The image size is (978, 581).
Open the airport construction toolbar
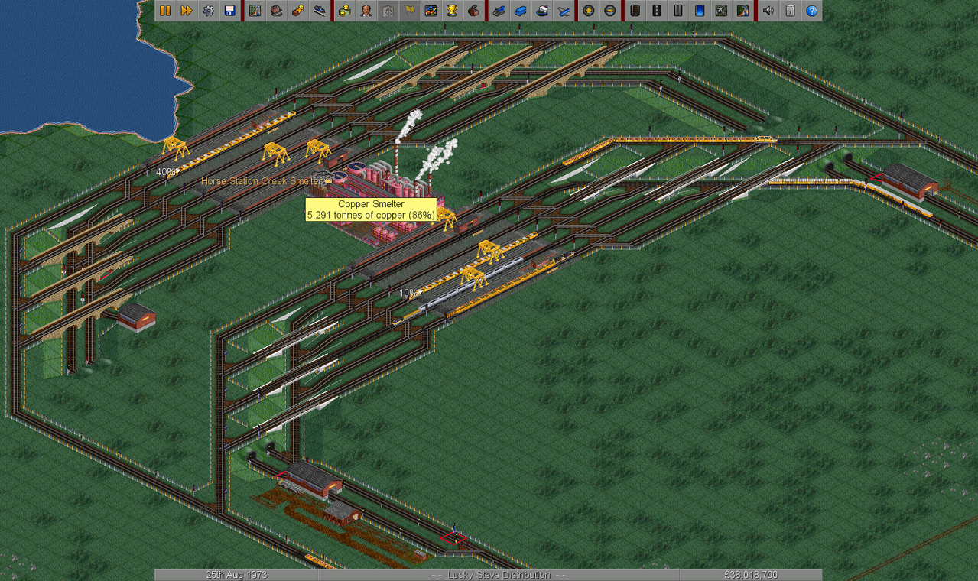721,11
